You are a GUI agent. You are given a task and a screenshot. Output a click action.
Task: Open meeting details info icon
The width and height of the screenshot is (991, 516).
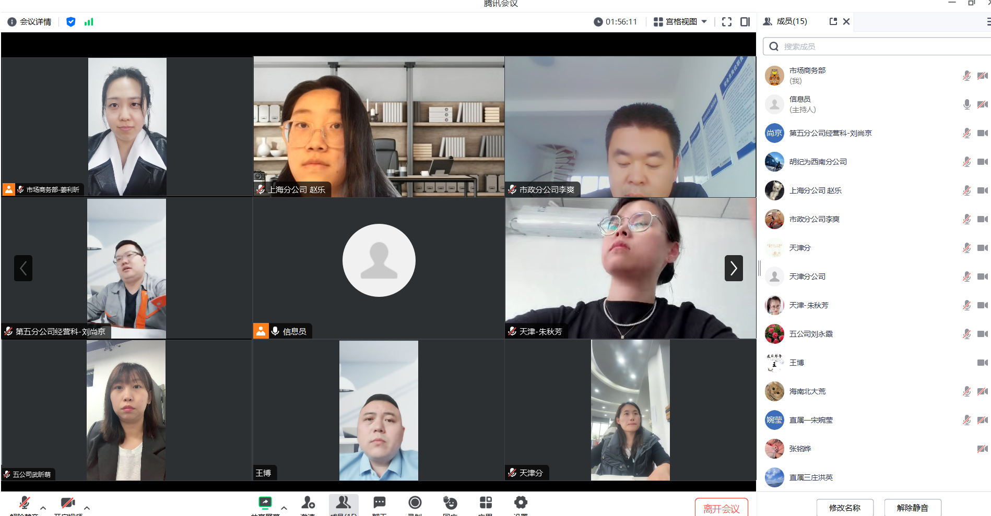click(x=12, y=22)
